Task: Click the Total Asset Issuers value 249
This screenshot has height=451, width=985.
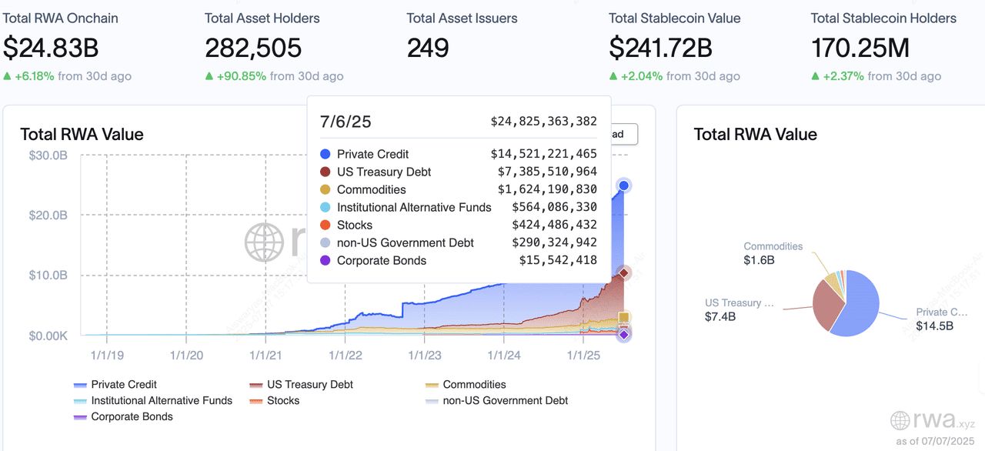Action: [428, 48]
